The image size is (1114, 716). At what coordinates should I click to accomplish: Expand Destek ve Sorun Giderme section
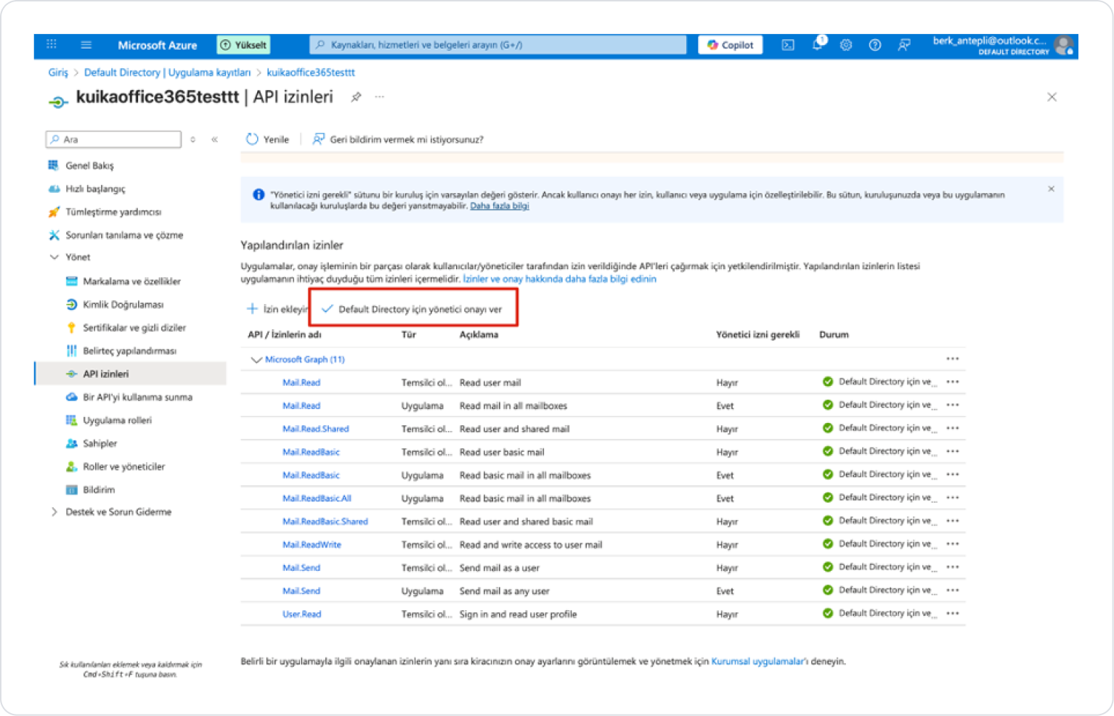tap(54, 512)
